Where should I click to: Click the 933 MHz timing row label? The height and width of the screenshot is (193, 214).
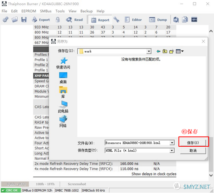coord(42,27)
